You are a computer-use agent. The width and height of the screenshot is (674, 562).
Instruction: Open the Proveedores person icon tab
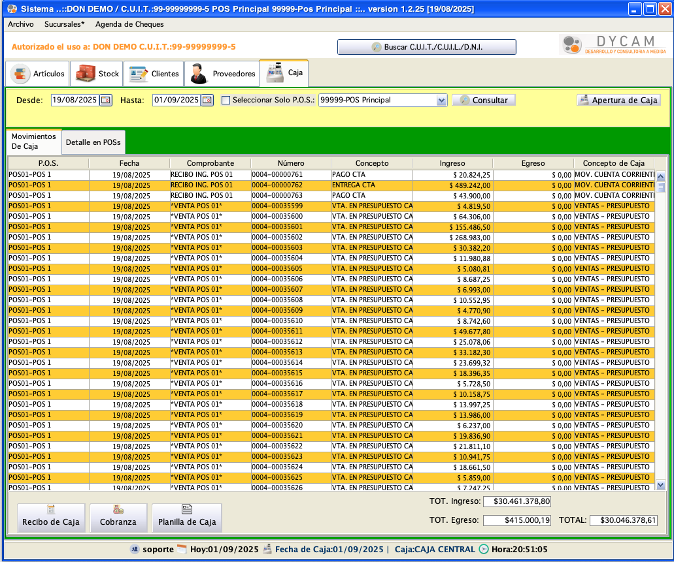(199, 74)
